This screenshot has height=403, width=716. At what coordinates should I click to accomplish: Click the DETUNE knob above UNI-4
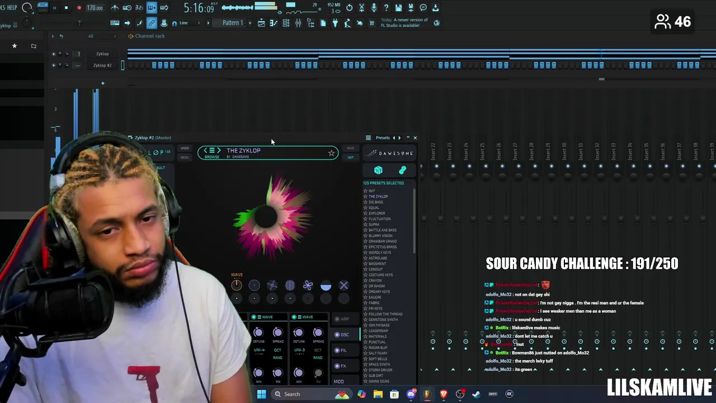[258, 332]
